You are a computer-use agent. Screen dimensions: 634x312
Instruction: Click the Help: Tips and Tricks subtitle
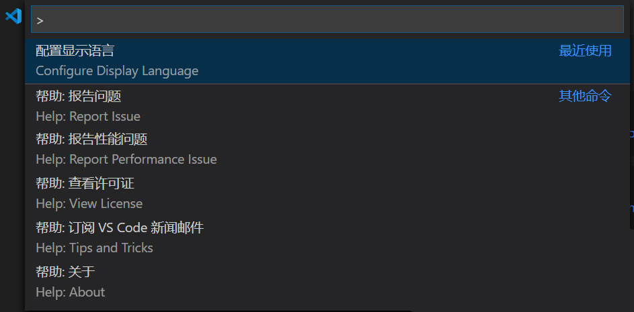coord(94,248)
